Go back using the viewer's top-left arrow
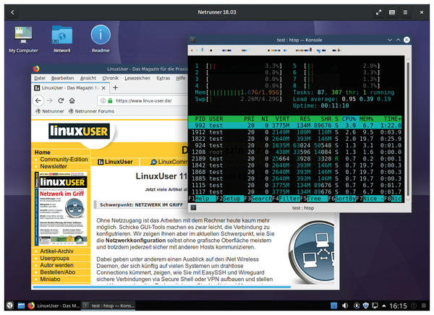This screenshot has width=434, height=315. click(x=12, y=12)
